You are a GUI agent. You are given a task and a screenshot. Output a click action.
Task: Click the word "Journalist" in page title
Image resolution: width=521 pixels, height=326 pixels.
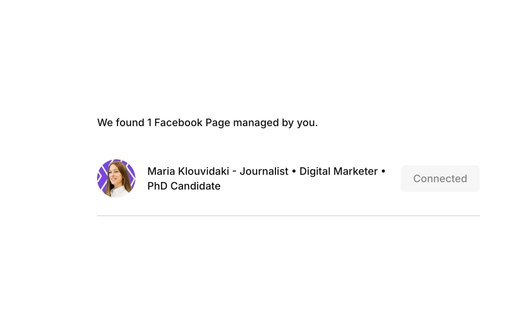pyautogui.click(x=264, y=171)
